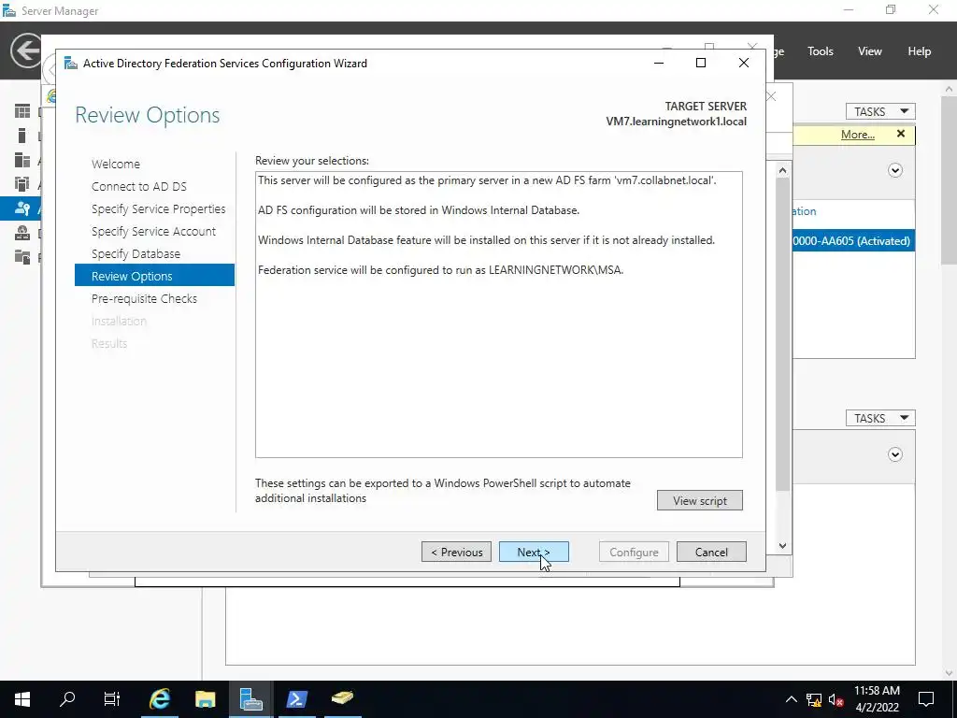Image resolution: width=957 pixels, height=718 pixels.
Task: Open Windows PowerShell from the taskbar
Action: pos(296,698)
